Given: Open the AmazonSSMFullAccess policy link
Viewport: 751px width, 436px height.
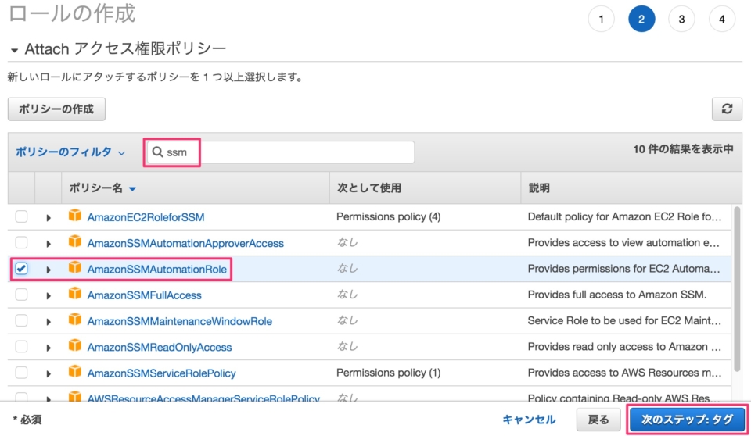Looking at the screenshot, I should (x=144, y=295).
